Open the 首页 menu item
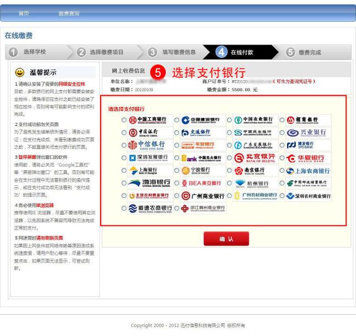The image size is (356, 336). pos(23,13)
